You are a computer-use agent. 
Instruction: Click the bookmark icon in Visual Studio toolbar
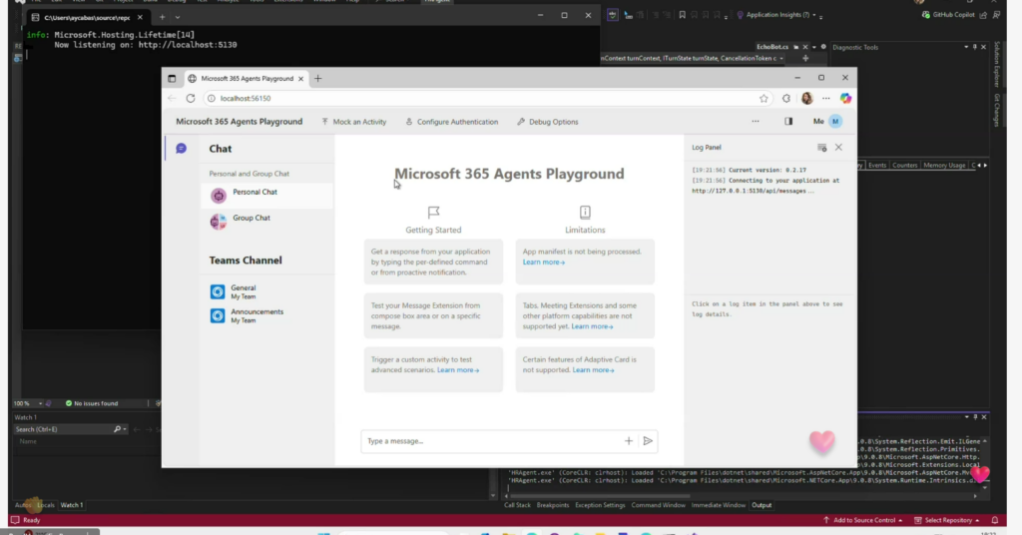point(682,15)
